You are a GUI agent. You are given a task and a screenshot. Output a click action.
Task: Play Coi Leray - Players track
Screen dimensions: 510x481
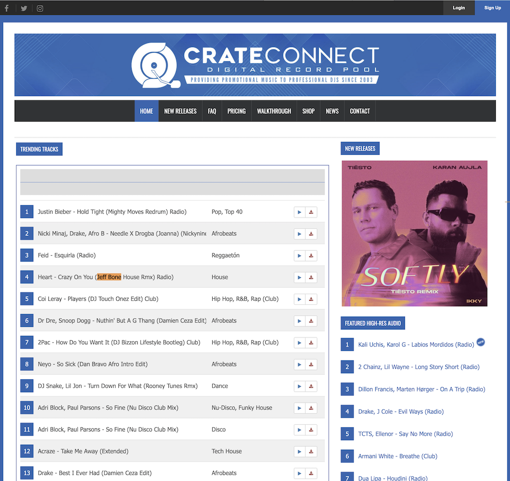click(x=299, y=299)
